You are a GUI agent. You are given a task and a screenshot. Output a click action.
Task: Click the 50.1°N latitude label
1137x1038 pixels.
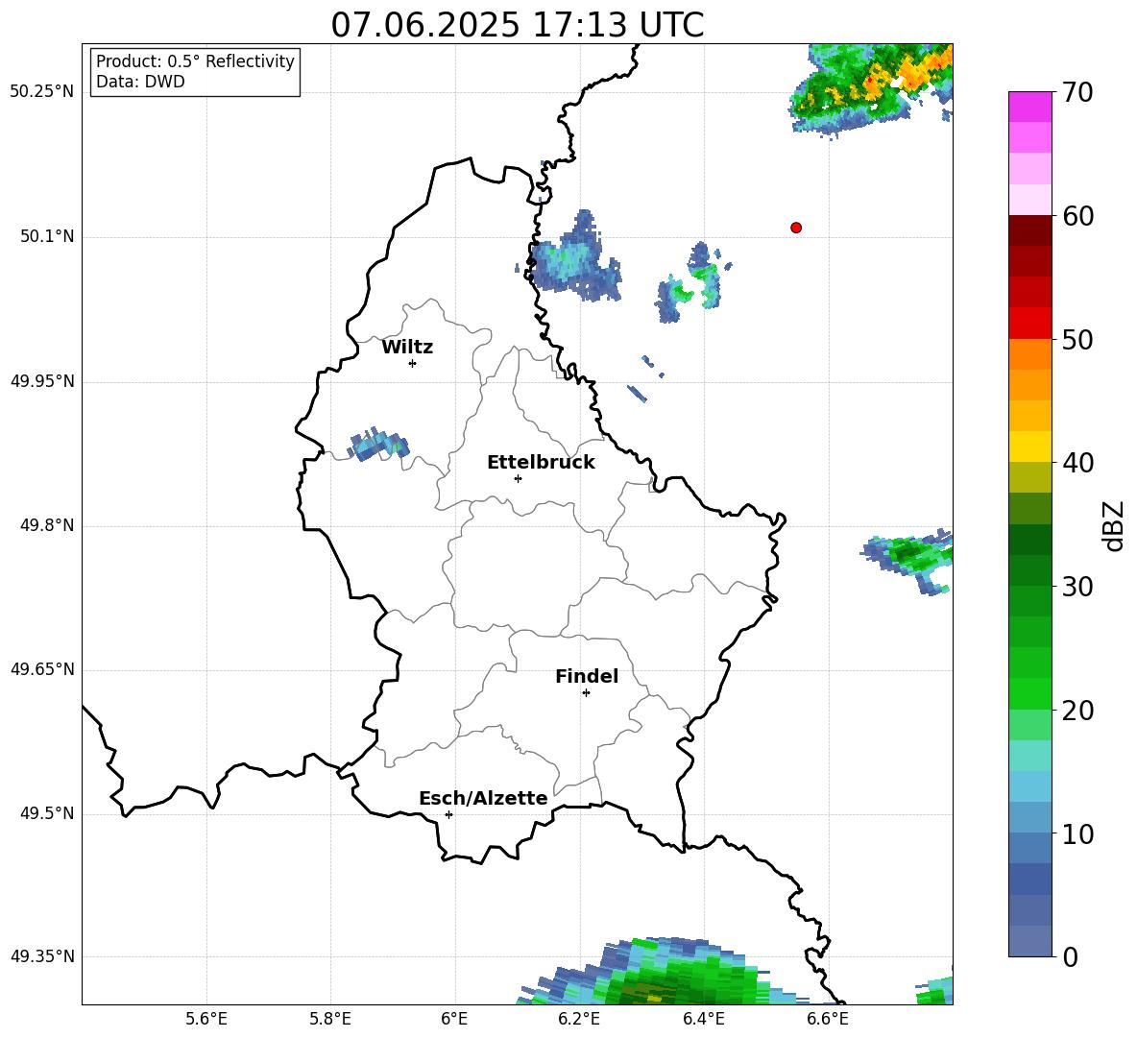[x=47, y=237]
